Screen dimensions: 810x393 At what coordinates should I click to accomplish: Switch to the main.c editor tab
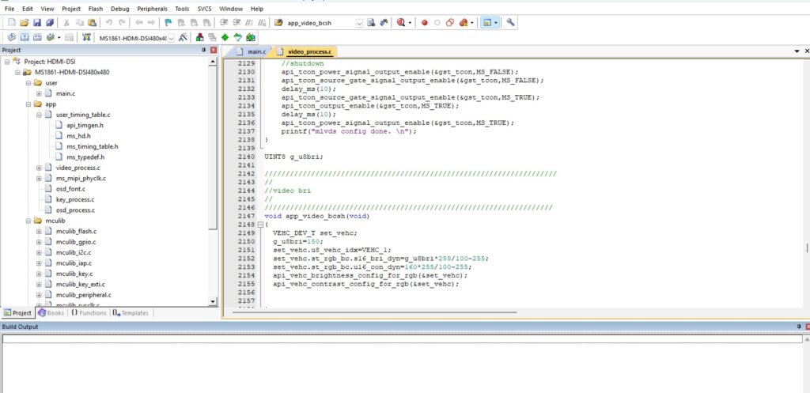[252, 51]
